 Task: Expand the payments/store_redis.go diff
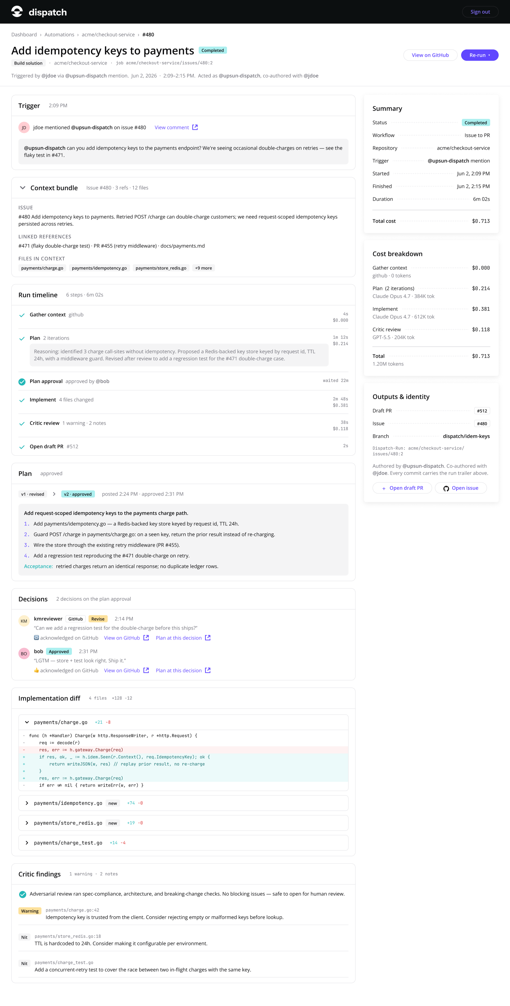[x=27, y=823]
